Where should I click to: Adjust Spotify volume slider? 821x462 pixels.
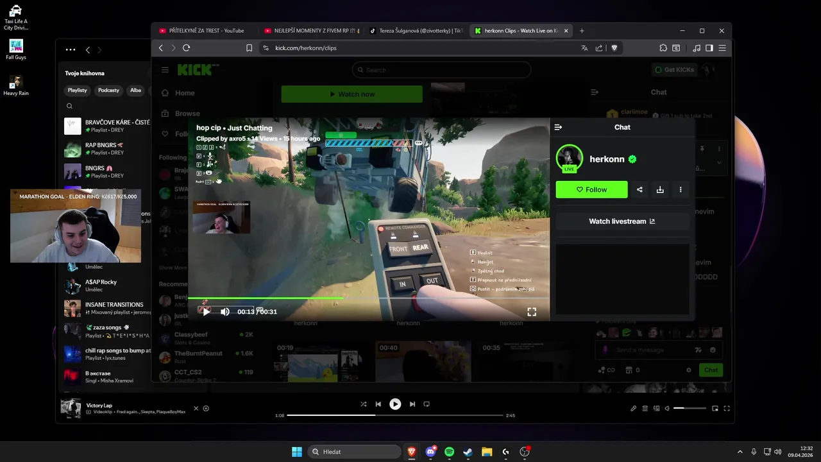tap(690, 408)
